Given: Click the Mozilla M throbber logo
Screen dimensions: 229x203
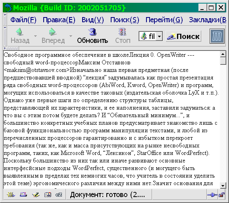Looking at the screenshot, I should point(217,36).
